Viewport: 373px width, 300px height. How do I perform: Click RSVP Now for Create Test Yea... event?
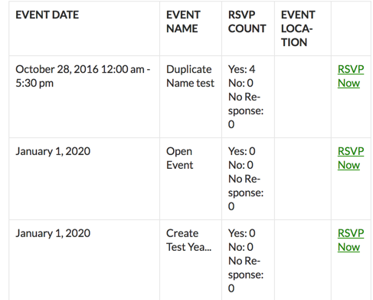coord(351,240)
